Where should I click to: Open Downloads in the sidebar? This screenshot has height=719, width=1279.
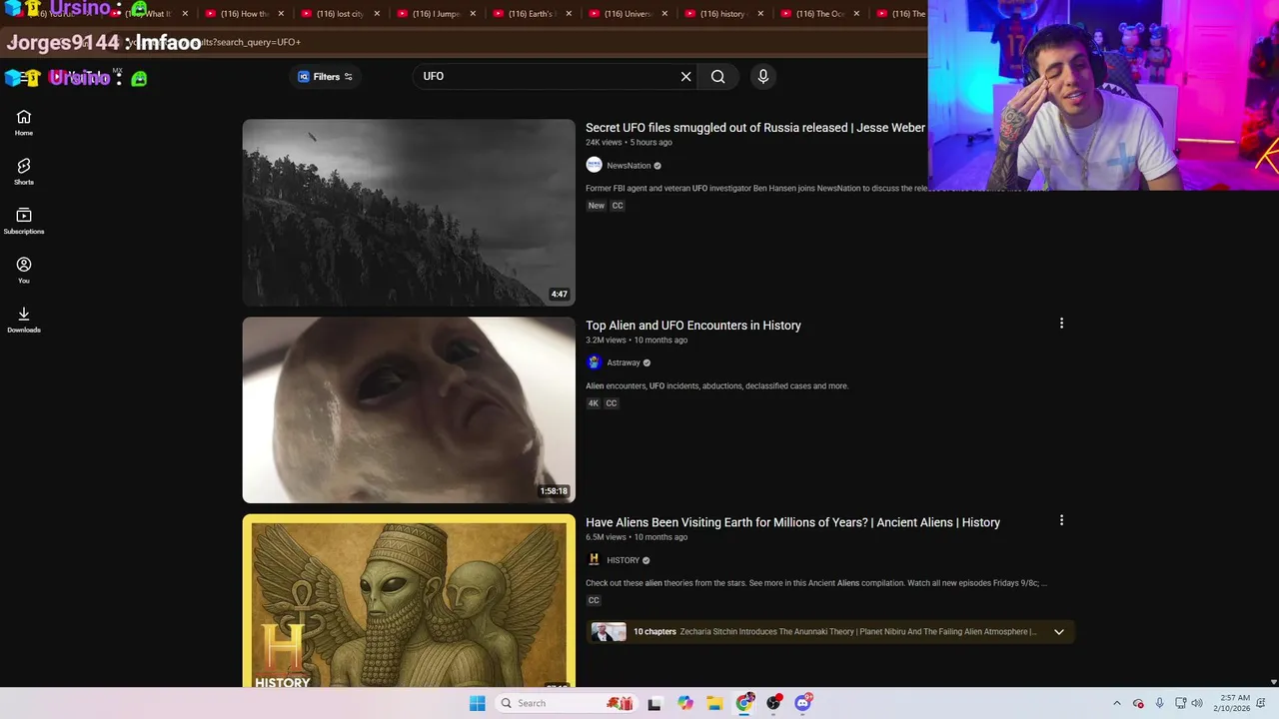tap(24, 320)
